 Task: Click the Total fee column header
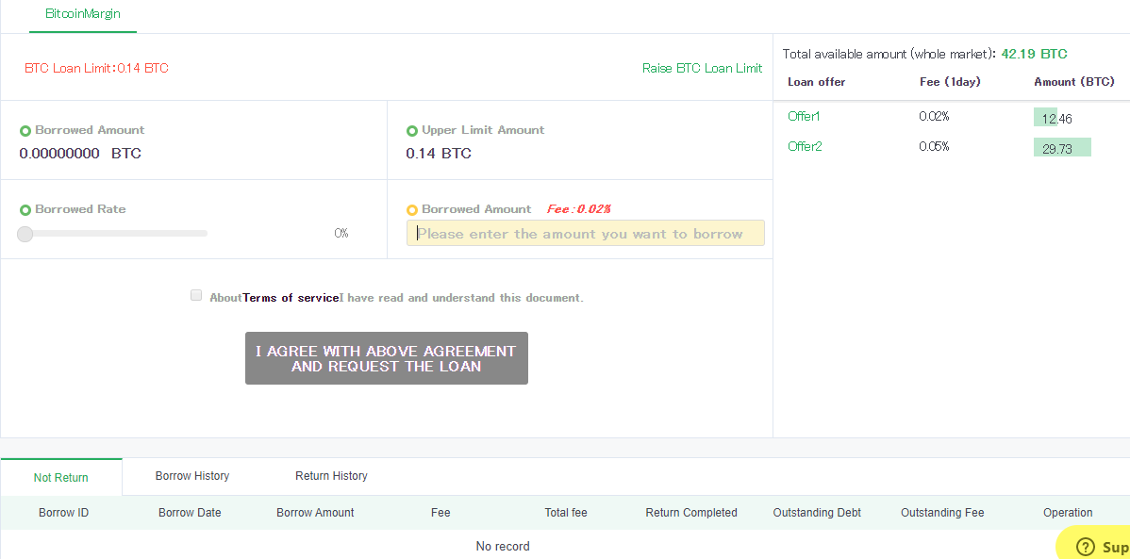[566, 513]
